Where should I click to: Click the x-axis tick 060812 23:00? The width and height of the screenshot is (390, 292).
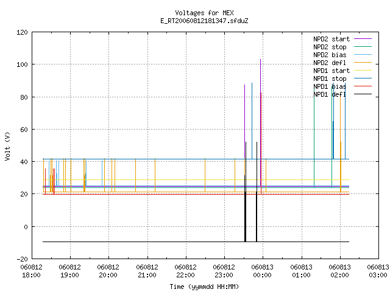pos(224,271)
